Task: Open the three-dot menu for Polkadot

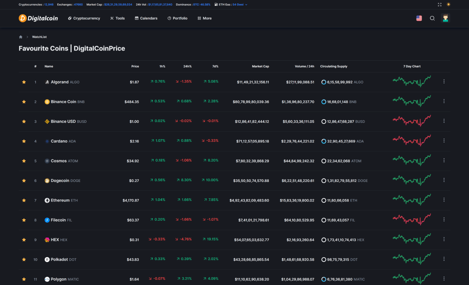Action: pos(444,259)
